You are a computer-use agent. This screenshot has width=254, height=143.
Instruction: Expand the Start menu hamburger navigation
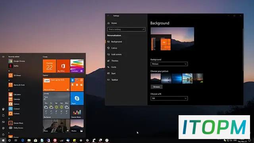[3, 57]
